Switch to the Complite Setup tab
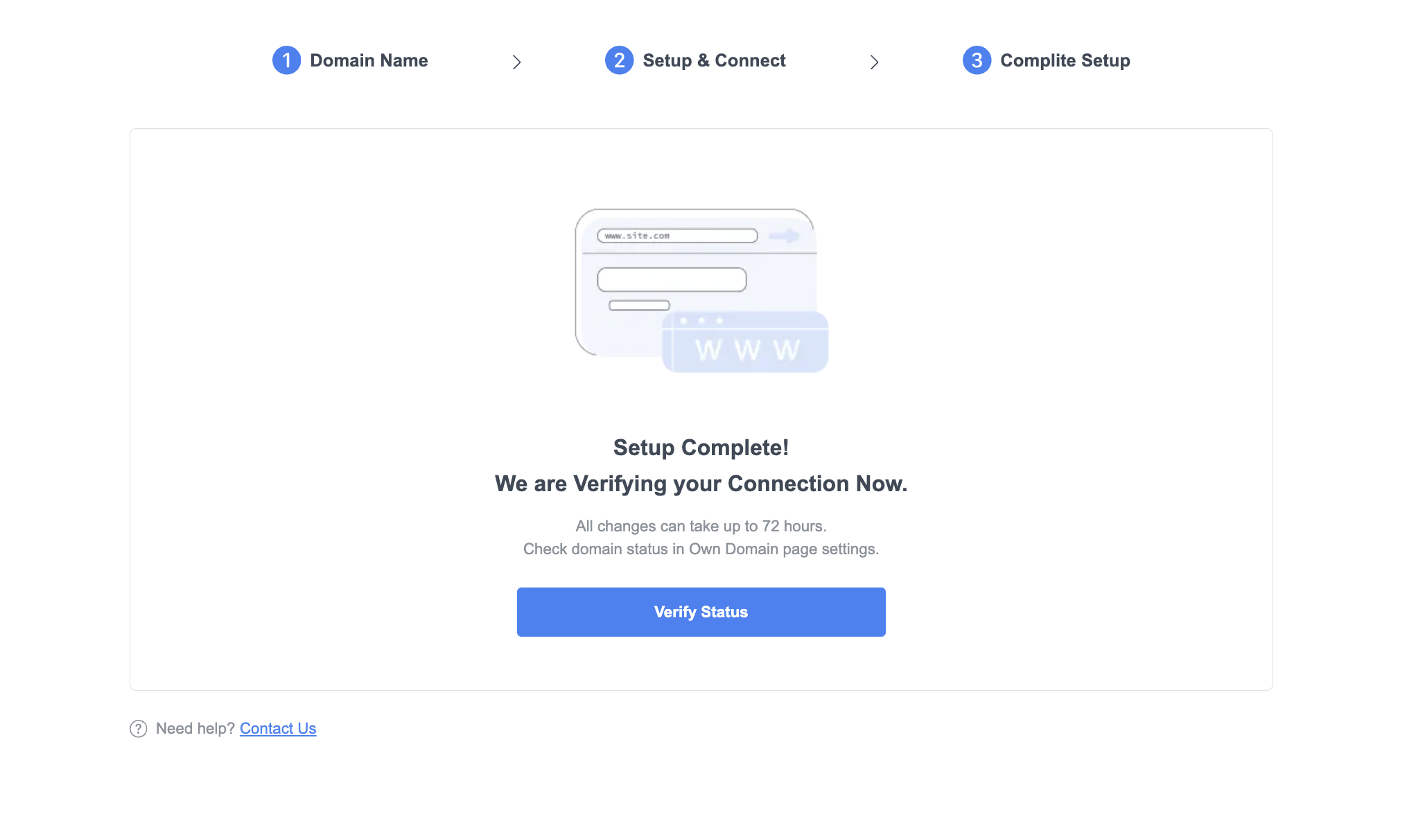This screenshot has height=830, width=1407. [1065, 60]
